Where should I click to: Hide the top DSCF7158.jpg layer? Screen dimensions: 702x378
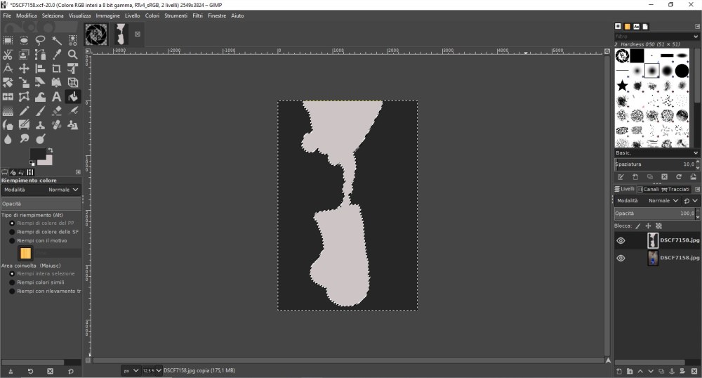[621, 240]
